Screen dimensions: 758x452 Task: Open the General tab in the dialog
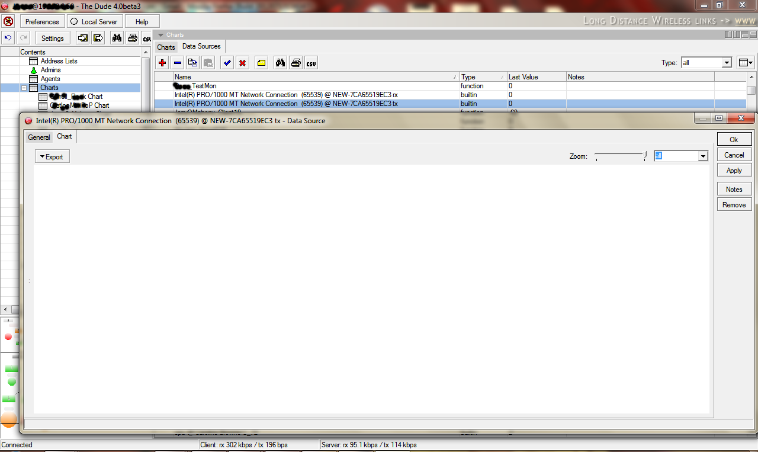click(39, 137)
